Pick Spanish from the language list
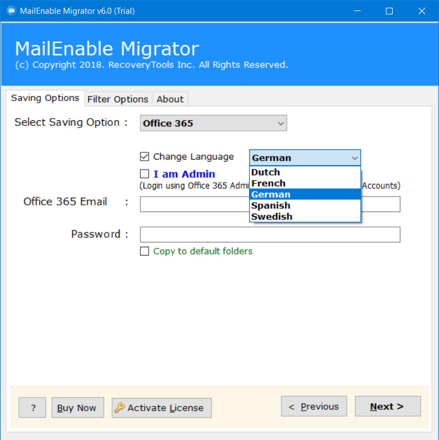 [305, 205]
